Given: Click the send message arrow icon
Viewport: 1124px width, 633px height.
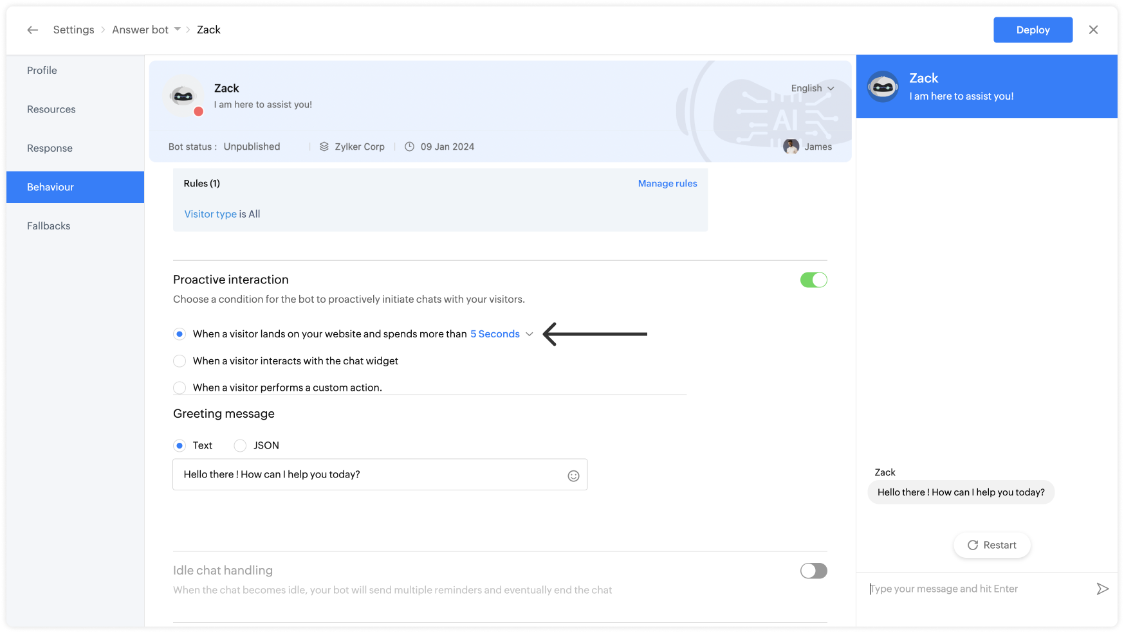Looking at the screenshot, I should 1102,589.
